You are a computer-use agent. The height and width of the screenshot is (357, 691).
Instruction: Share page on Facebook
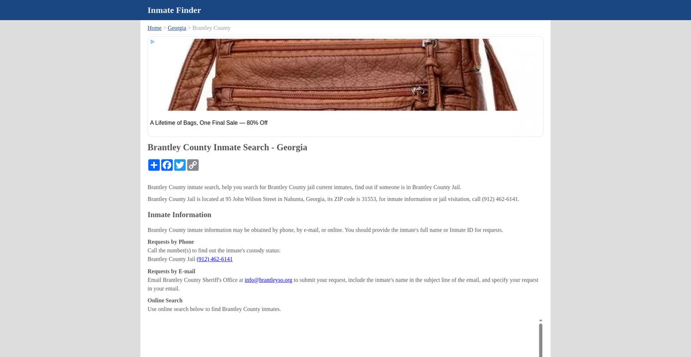click(x=167, y=165)
